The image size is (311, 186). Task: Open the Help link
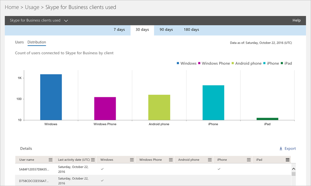(x=296, y=20)
